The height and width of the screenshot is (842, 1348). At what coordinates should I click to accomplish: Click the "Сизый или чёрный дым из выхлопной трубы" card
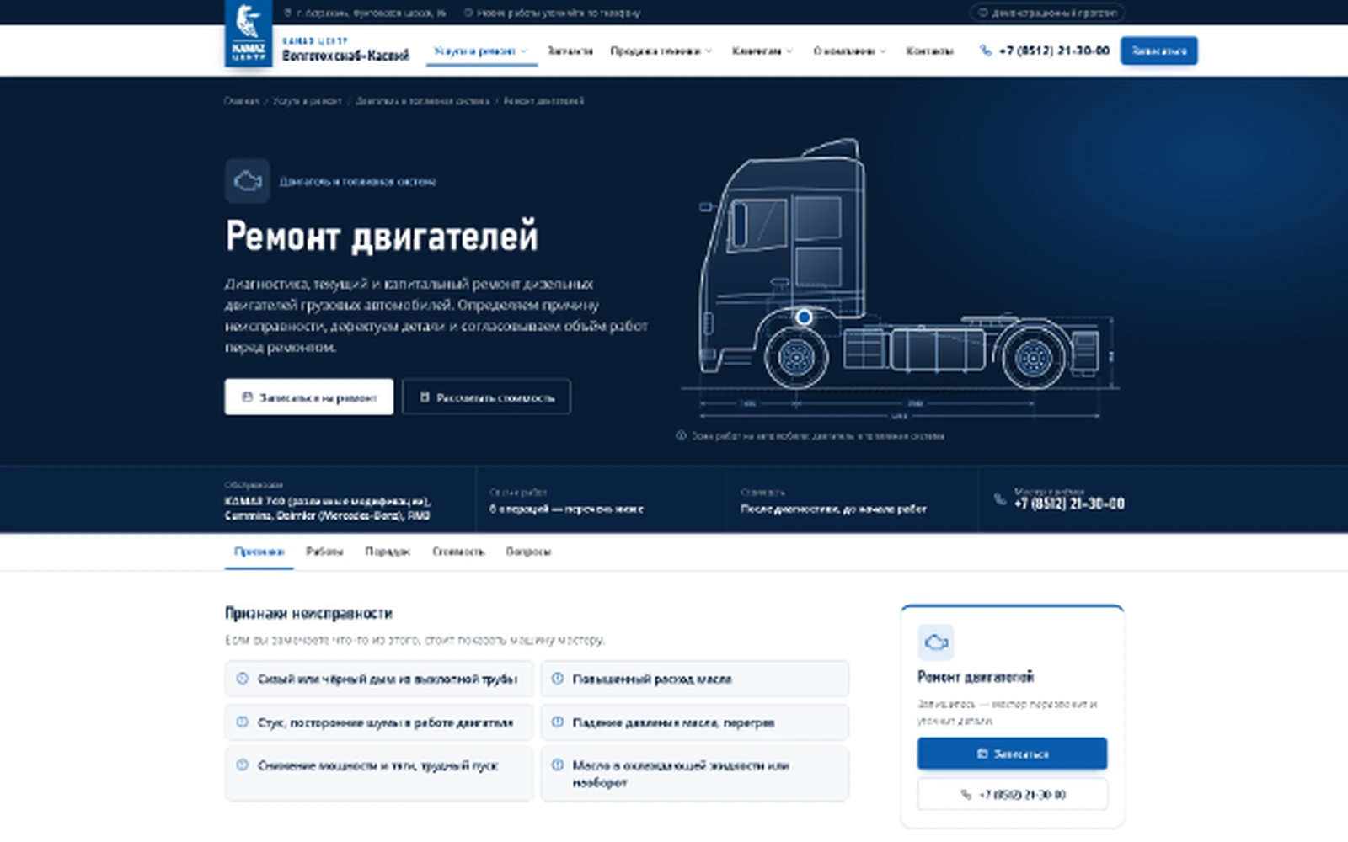pyautogui.click(x=379, y=679)
